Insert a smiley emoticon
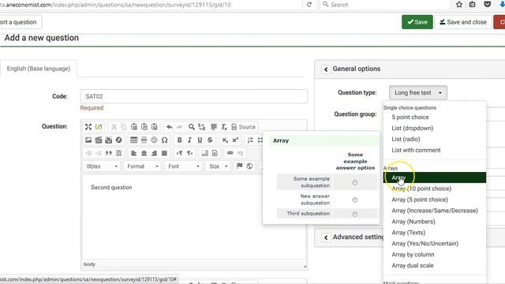The height and width of the screenshot is (284, 505). (x=155, y=140)
